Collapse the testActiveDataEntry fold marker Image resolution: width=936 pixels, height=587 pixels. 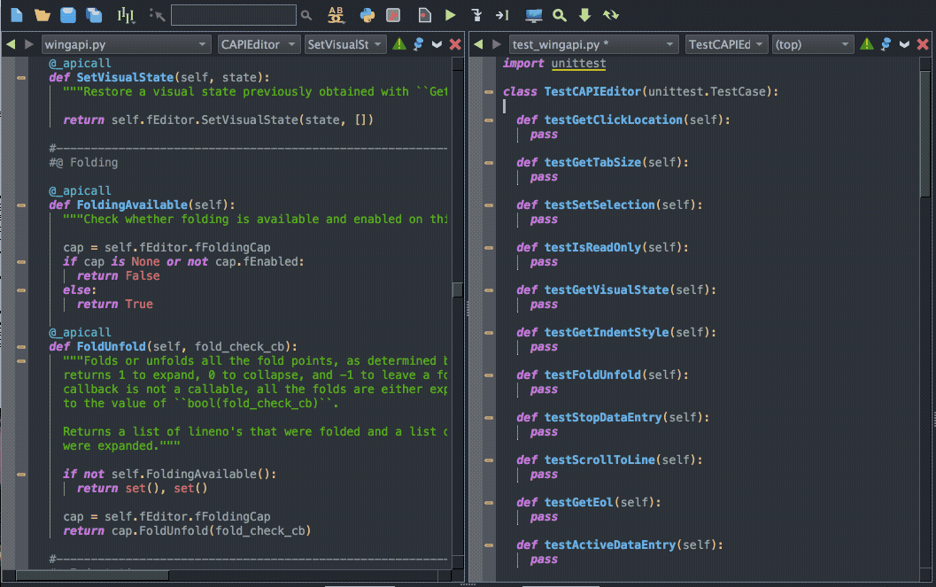tap(489, 545)
